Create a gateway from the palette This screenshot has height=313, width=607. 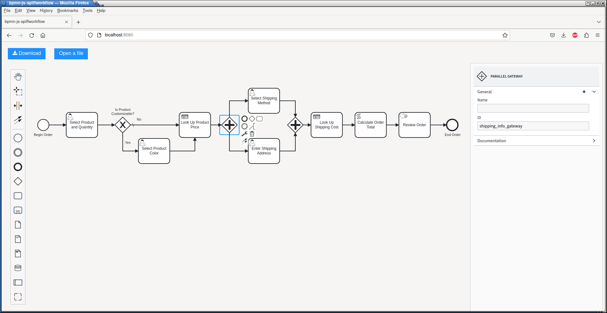pos(18,181)
